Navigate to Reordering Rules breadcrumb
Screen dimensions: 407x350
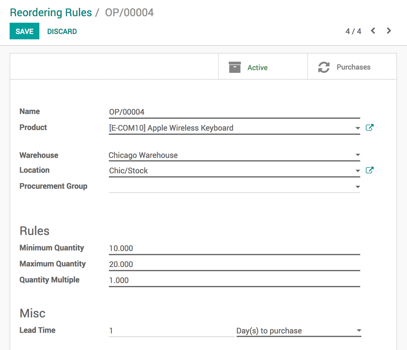[x=51, y=13]
